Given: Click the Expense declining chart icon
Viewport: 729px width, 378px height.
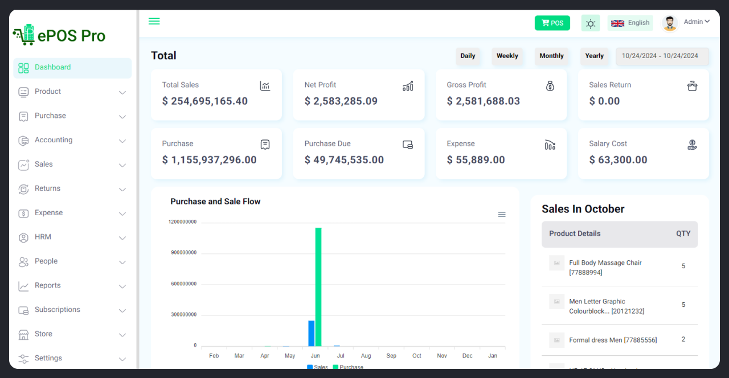Looking at the screenshot, I should [550, 145].
